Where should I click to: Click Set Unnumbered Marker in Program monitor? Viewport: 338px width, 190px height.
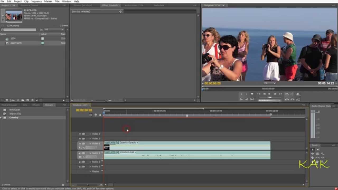click(x=252, y=94)
